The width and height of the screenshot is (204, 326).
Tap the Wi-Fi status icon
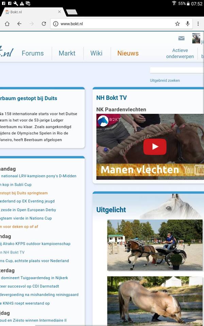174,3
